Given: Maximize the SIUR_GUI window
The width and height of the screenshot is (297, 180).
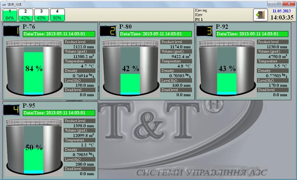Looking at the screenshot, I should (279, 4).
